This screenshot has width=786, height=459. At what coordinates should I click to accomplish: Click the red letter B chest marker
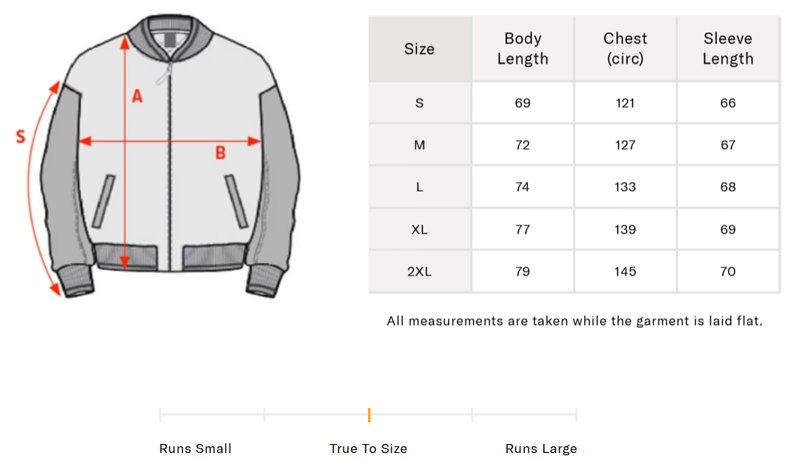click(x=220, y=153)
